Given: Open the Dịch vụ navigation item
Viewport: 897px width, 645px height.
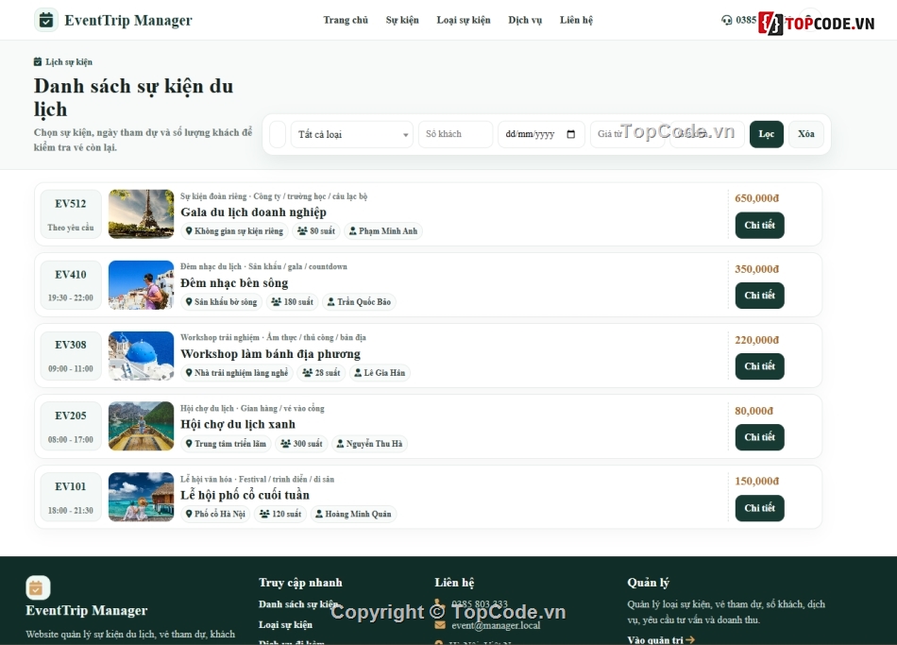Looking at the screenshot, I should (525, 20).
